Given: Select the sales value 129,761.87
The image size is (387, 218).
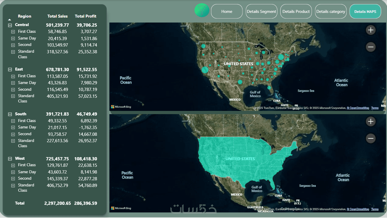Looking at the screenshot, I should (57, 165).
